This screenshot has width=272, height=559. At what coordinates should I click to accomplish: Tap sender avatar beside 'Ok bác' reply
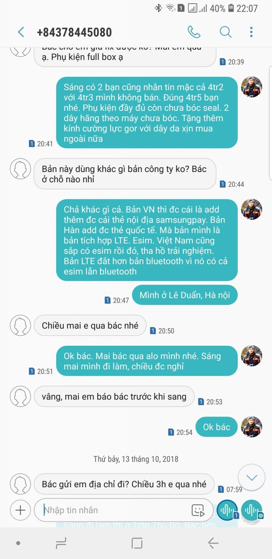click(252, 427)
